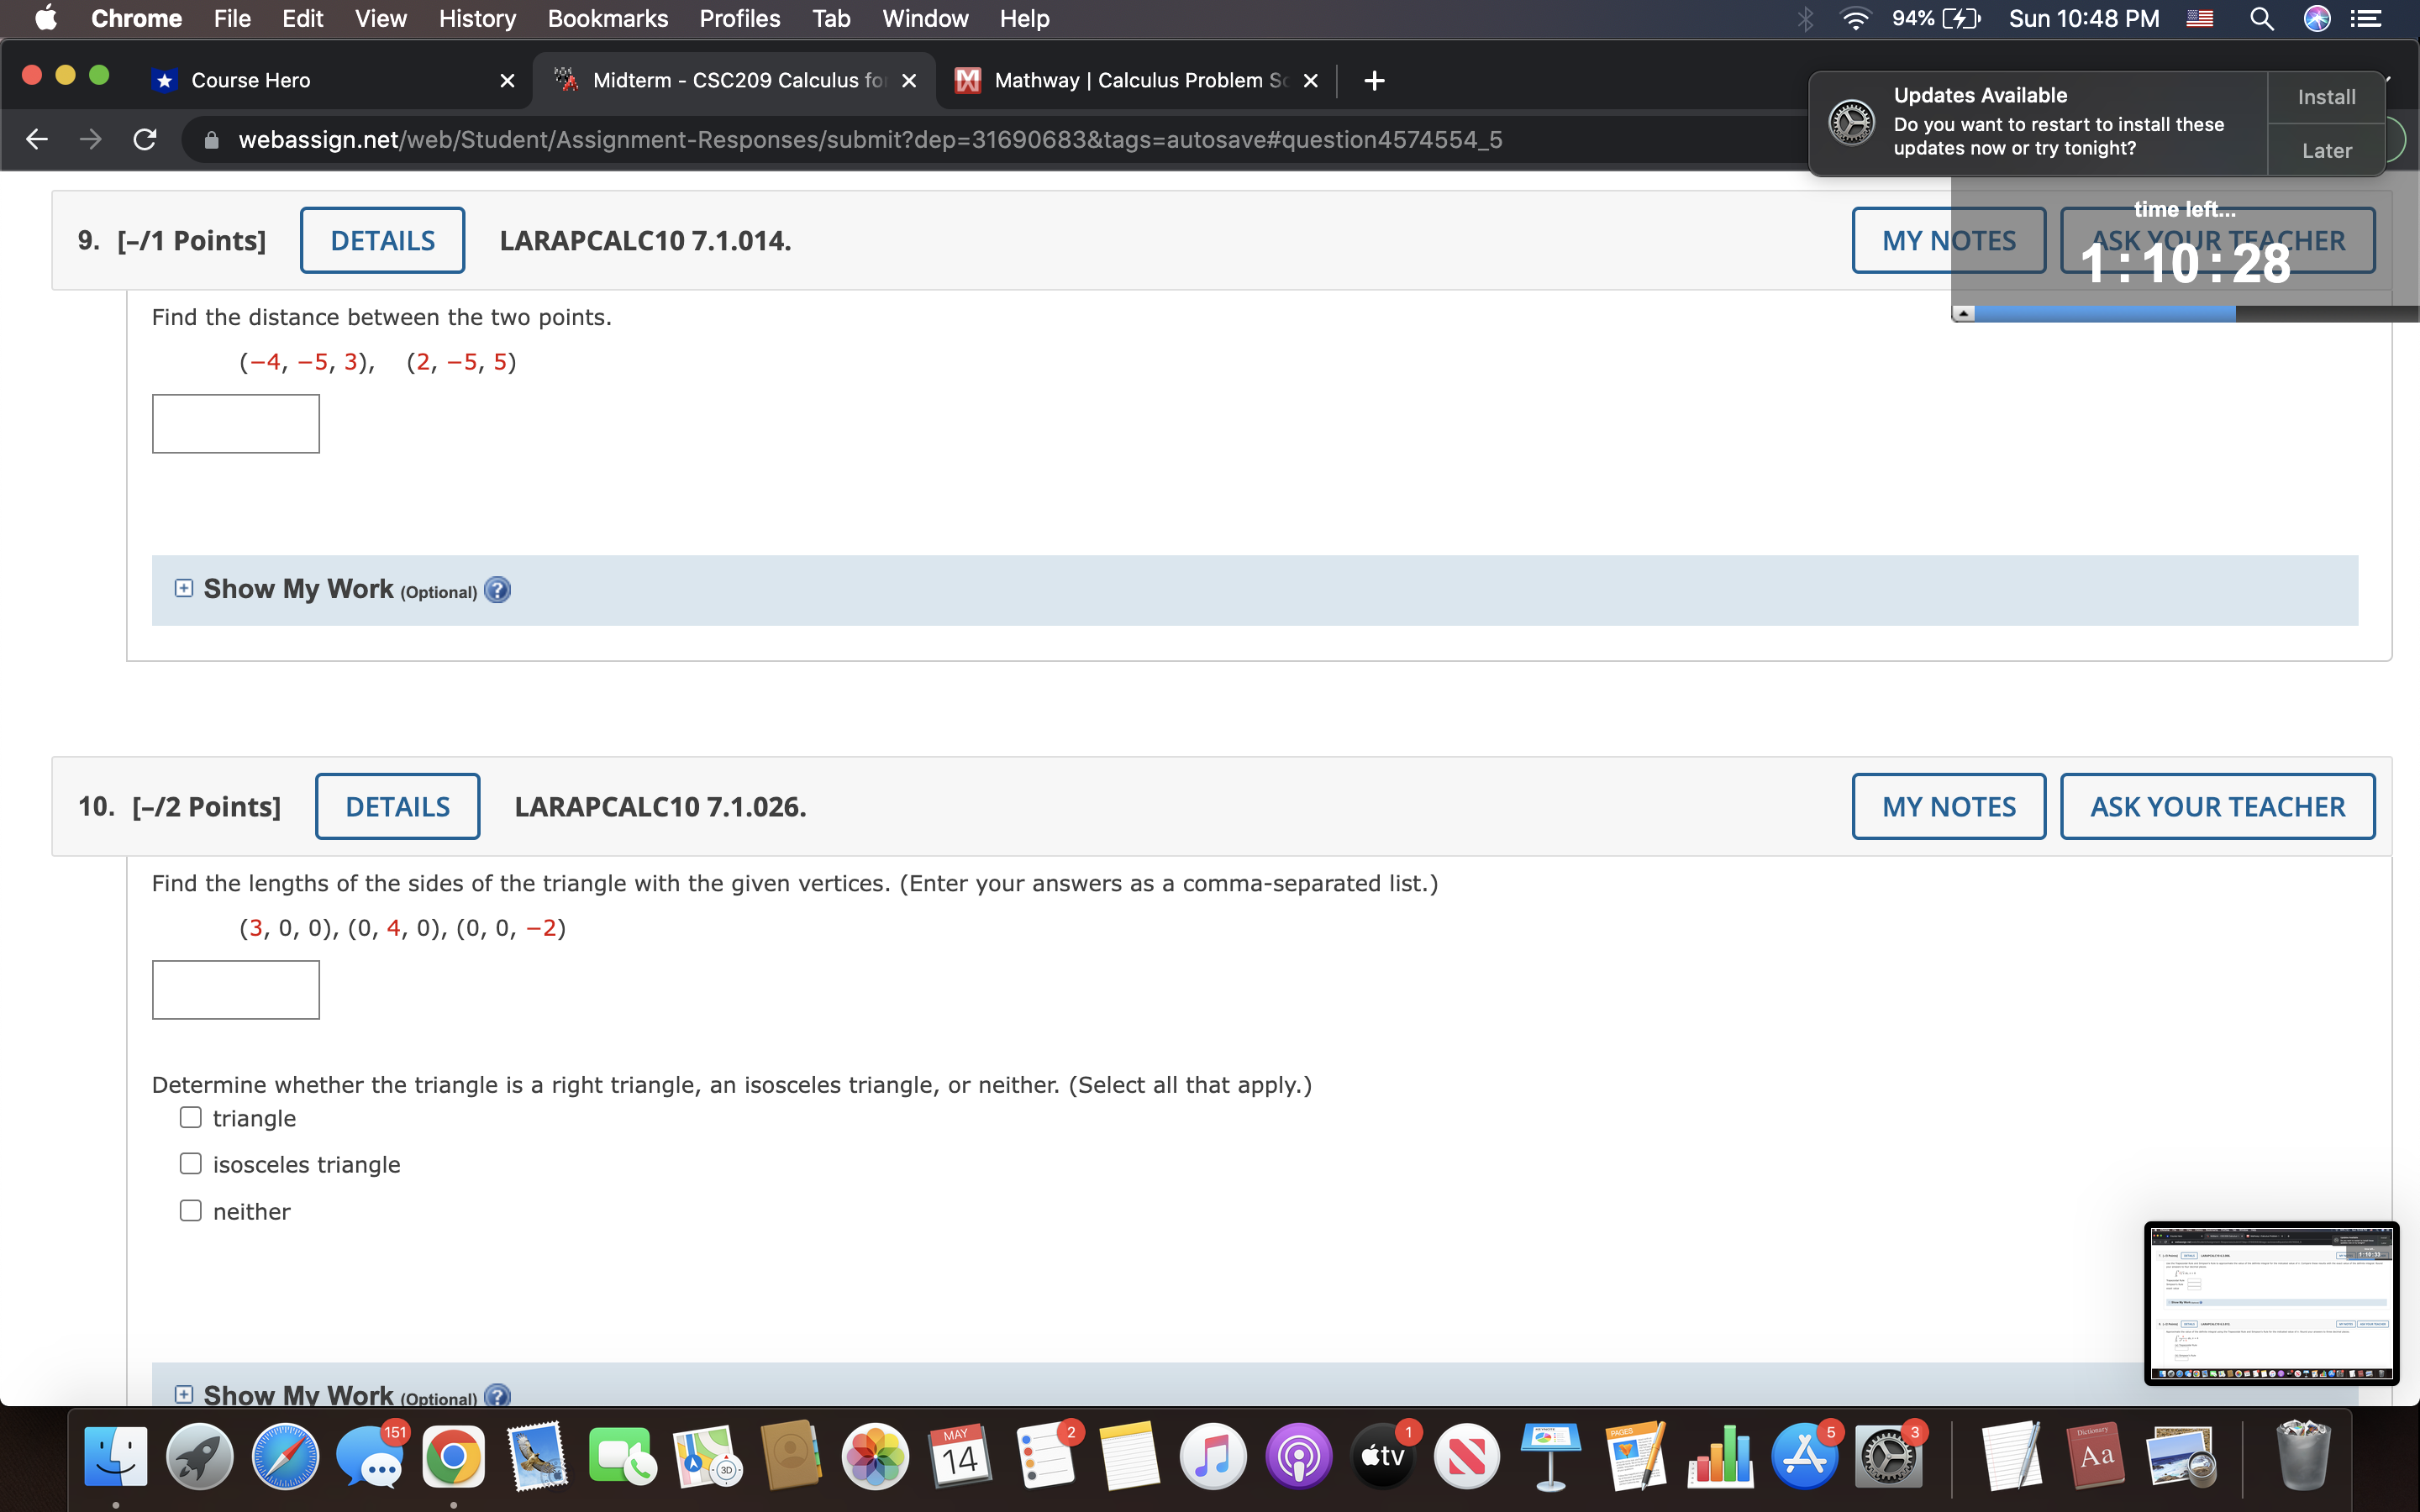
Task: Click the answer box for question 9
Action: click(235, 423)
